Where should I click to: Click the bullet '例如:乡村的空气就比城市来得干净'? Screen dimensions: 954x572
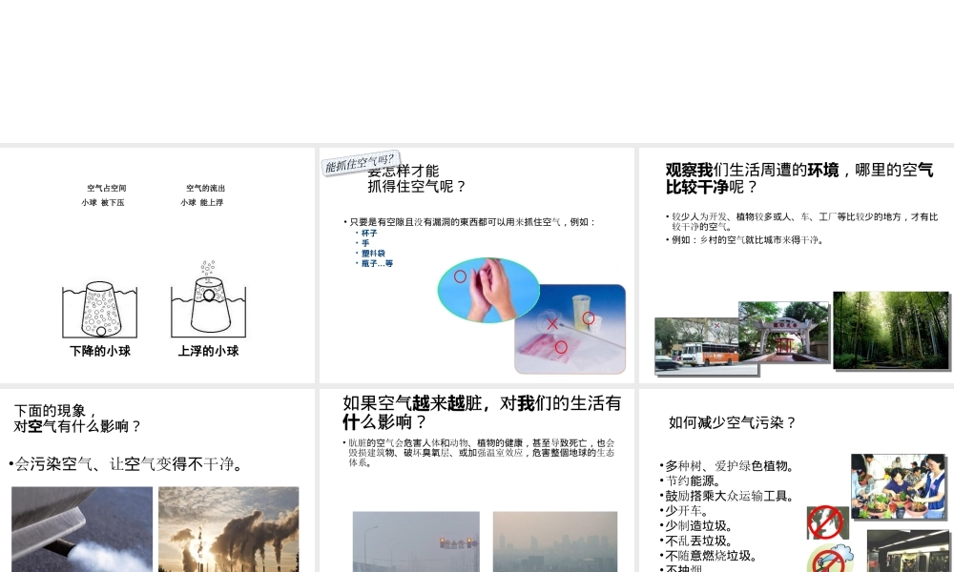pos(747,240)
